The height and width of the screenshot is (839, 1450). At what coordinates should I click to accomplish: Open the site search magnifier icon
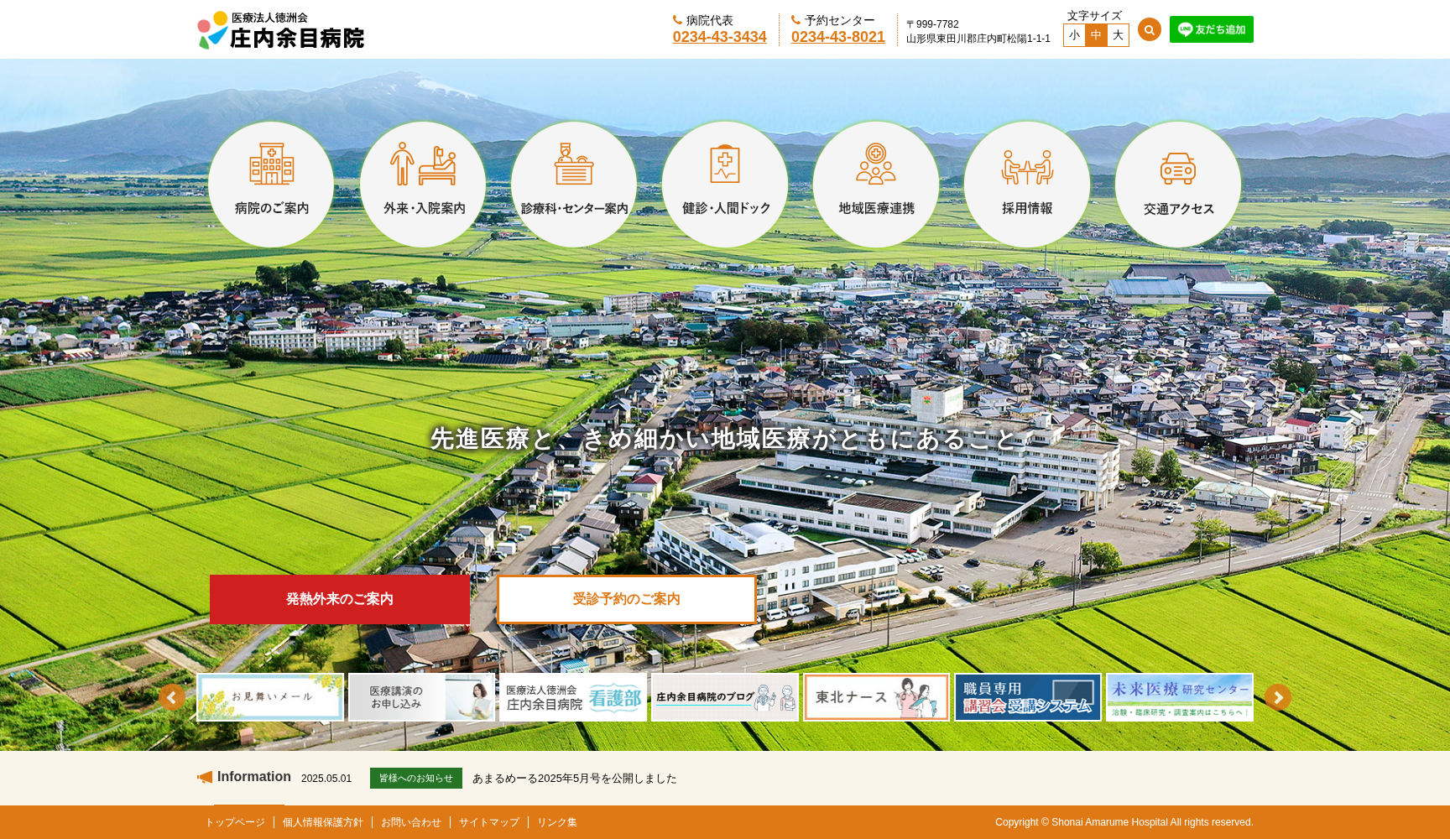pyautogui.click(x=1149, y=29)
